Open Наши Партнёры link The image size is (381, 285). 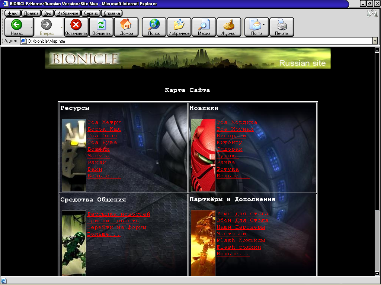point(241,227)
